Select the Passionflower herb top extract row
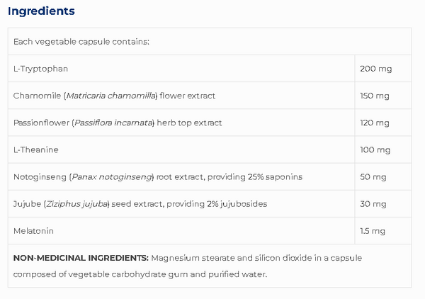 [210, 123]
